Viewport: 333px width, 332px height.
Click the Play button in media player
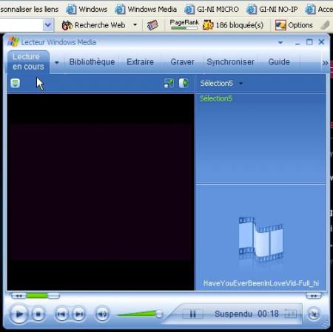[19, 314]
